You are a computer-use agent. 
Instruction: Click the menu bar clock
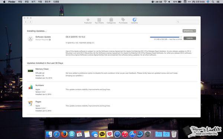click(198, 2)
